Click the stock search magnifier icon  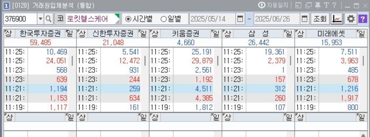click(49, 19)
